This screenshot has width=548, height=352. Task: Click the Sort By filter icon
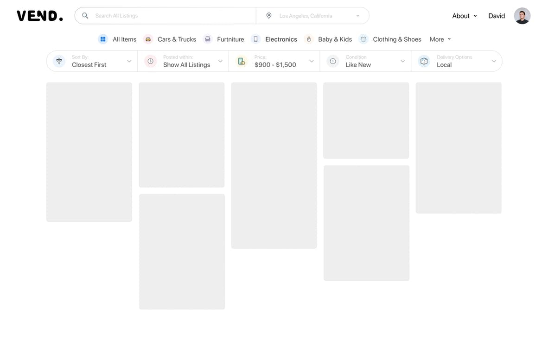point(59,61)
